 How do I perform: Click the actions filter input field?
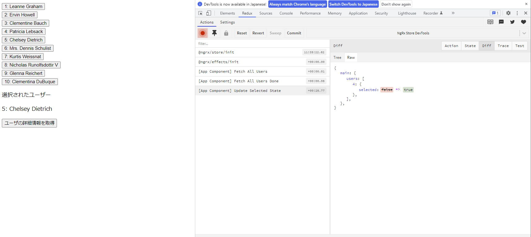click(262, 44)
